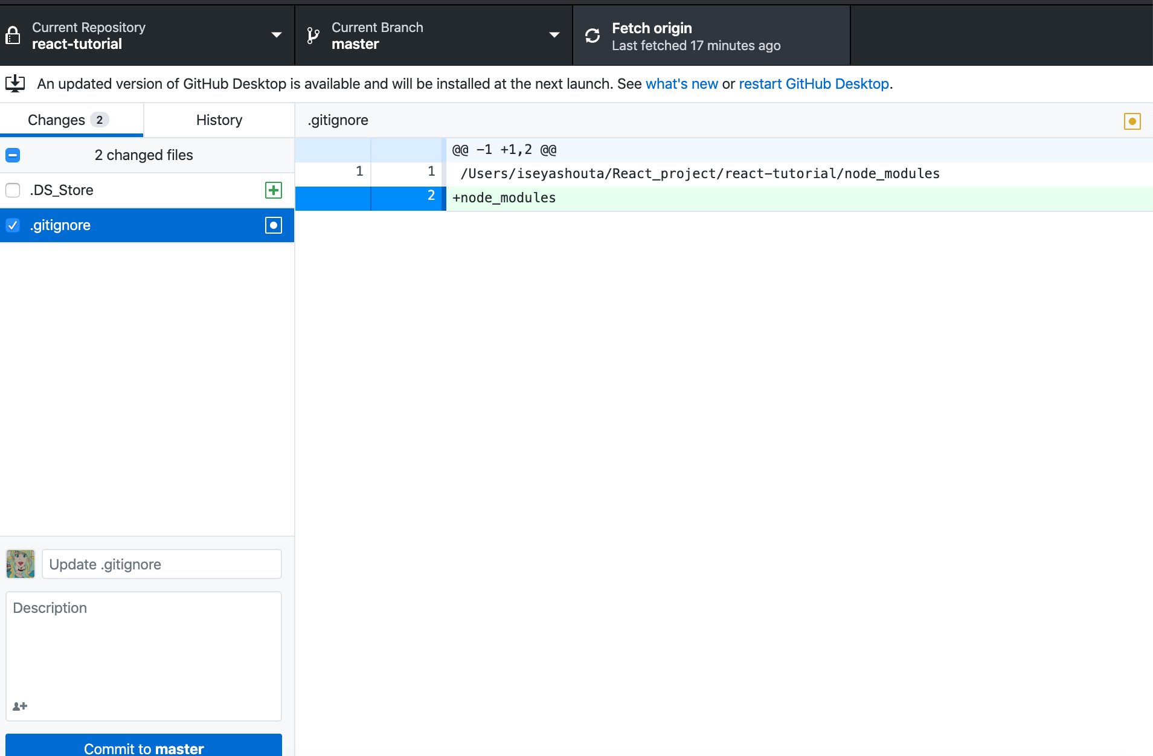Add co-authors using the person-plus icon
This screenshot has width=1153, height=756.
(20, 706)
